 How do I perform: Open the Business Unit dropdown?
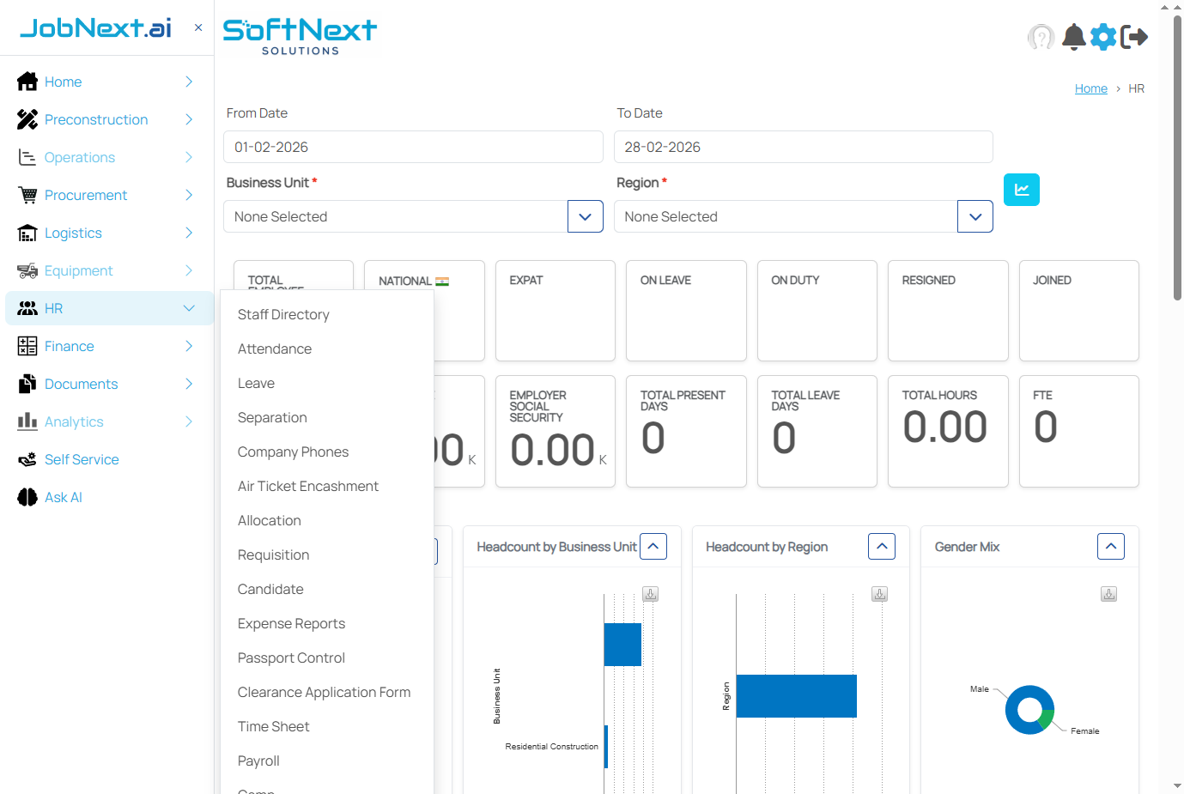coord(585,216)
